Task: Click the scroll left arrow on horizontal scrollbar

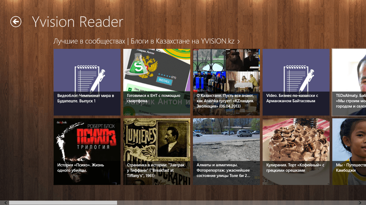Action: pos(5,203)
